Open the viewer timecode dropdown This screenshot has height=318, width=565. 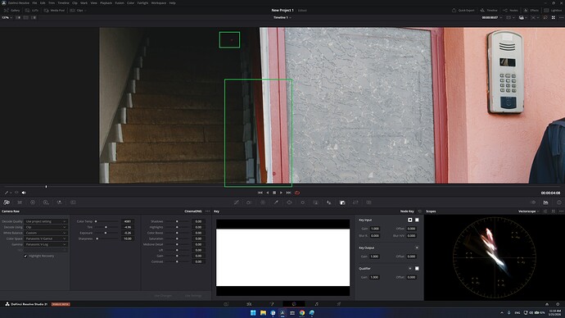coord(492,18)
